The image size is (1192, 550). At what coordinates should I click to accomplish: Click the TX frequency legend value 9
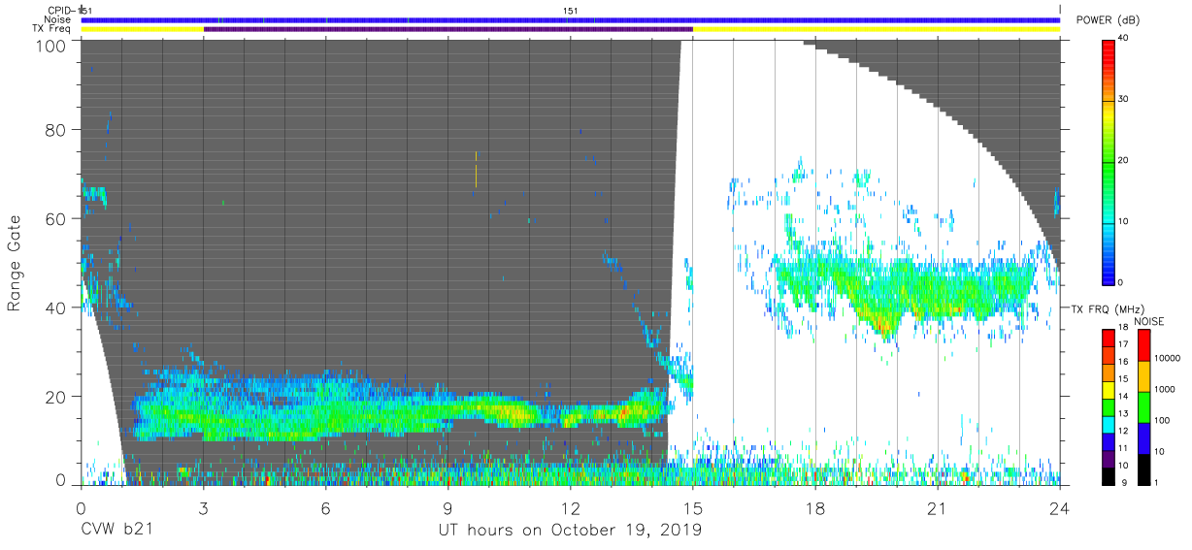(1123, 482)
